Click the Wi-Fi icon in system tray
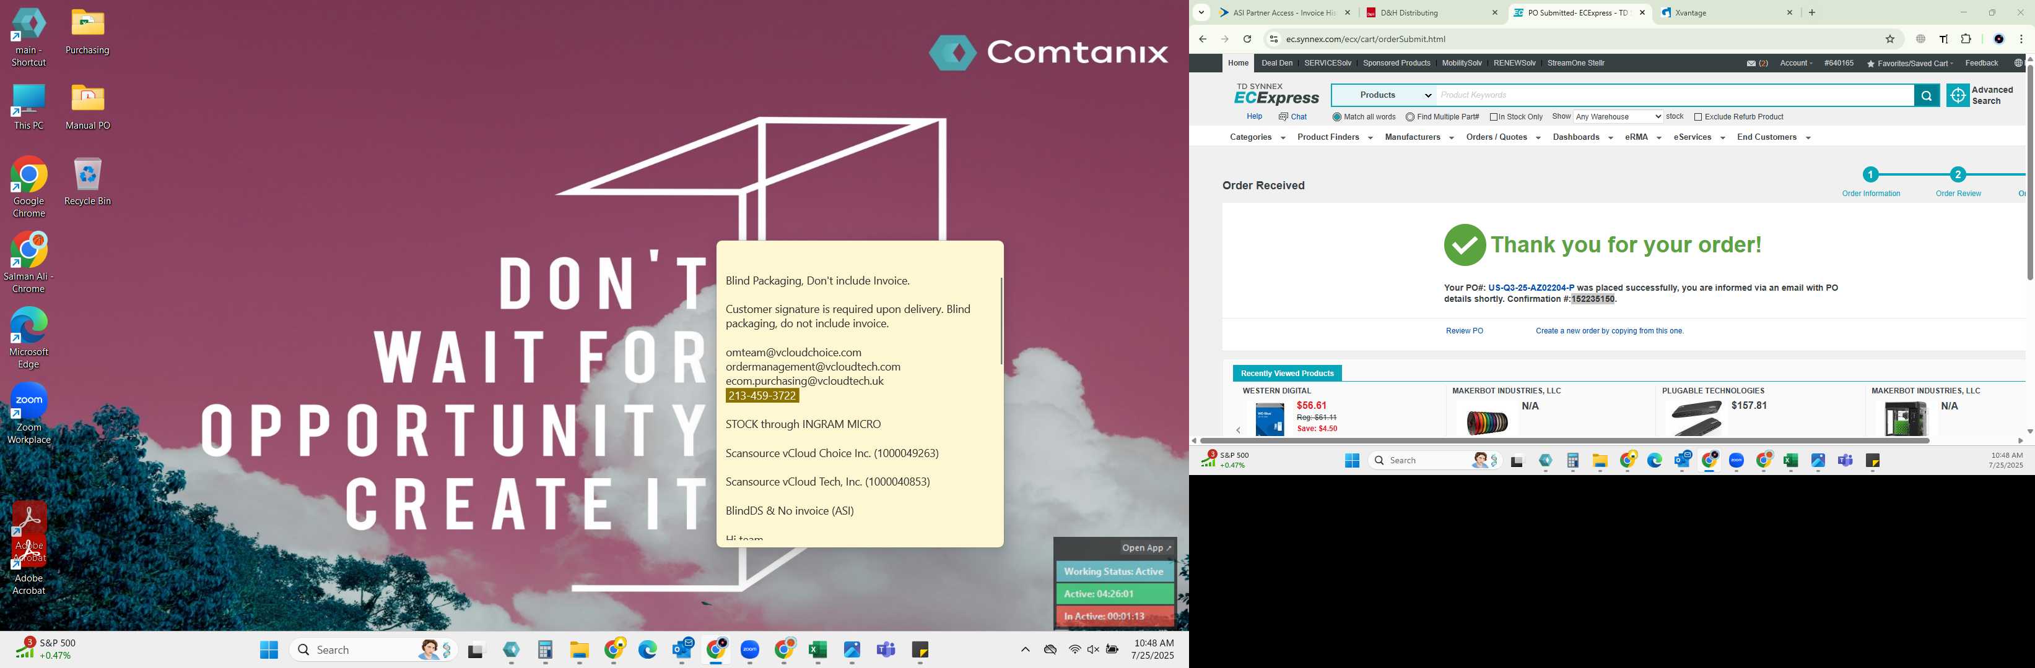Viewport: 2035px width, 668px height. tap(1074, 650)
